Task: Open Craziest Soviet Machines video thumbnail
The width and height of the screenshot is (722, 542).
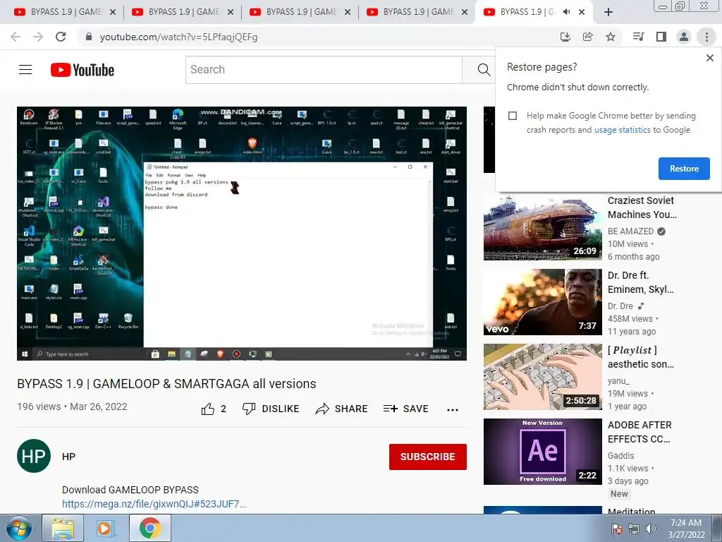Action: (542, 228)
